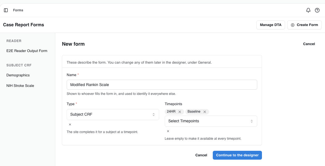Remove the Baseline timepoint chip

click(204, 112)
